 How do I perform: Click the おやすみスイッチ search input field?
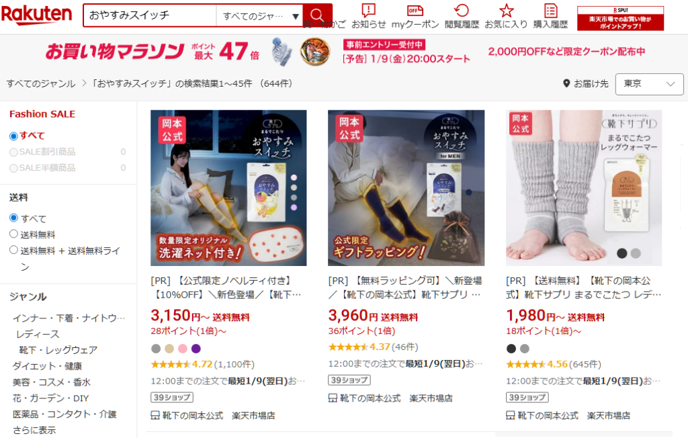[150, 16]
